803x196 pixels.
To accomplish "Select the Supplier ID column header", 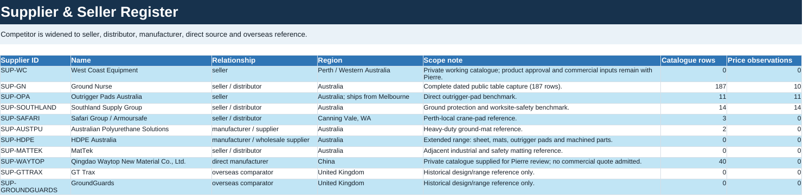I will pyautogui.click(x=35, y=60).
